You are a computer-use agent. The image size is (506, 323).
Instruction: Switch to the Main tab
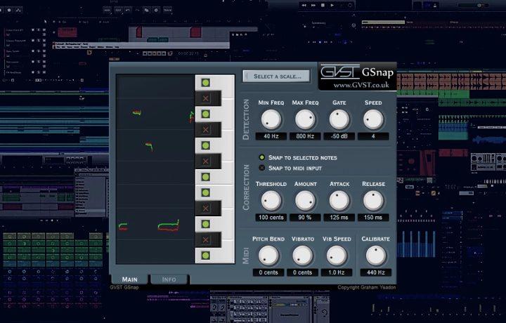pos(130,279)
